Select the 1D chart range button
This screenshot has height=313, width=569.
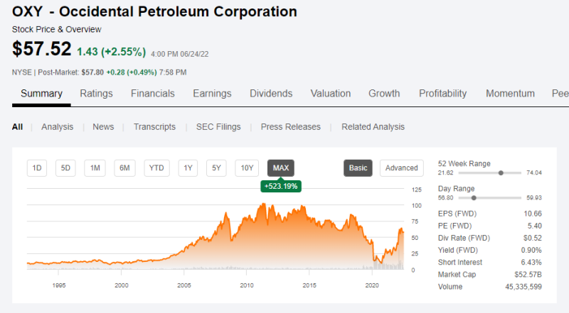(38, 168)
